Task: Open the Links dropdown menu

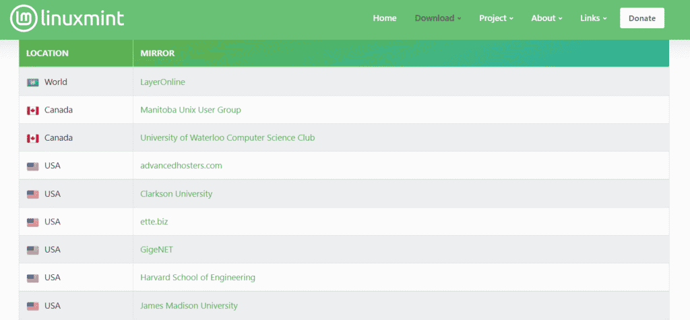Action: pos(593,18)
